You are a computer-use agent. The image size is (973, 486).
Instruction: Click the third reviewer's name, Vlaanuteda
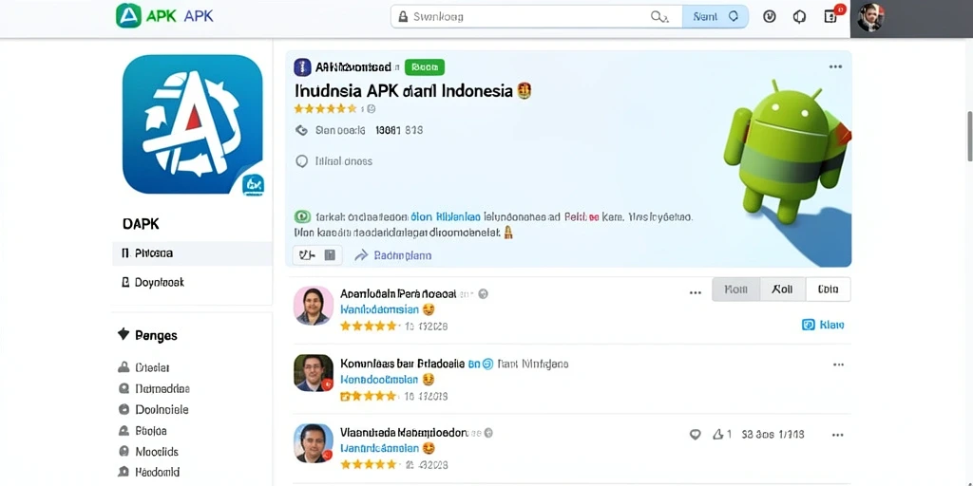pyautogui.click(x=404, y=433)
